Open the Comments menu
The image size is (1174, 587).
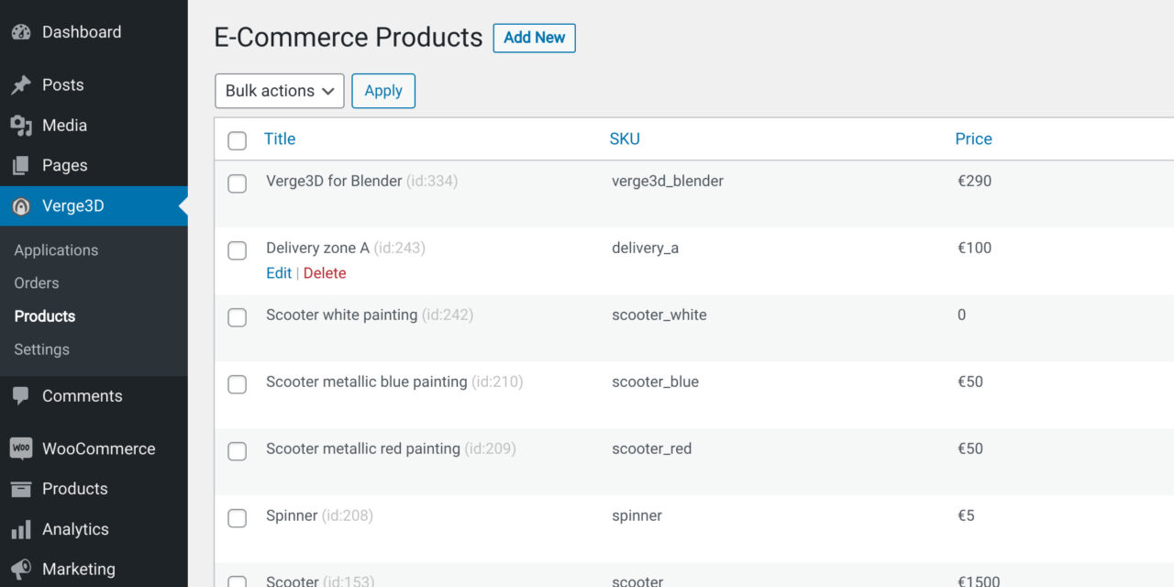coord(94,396)
